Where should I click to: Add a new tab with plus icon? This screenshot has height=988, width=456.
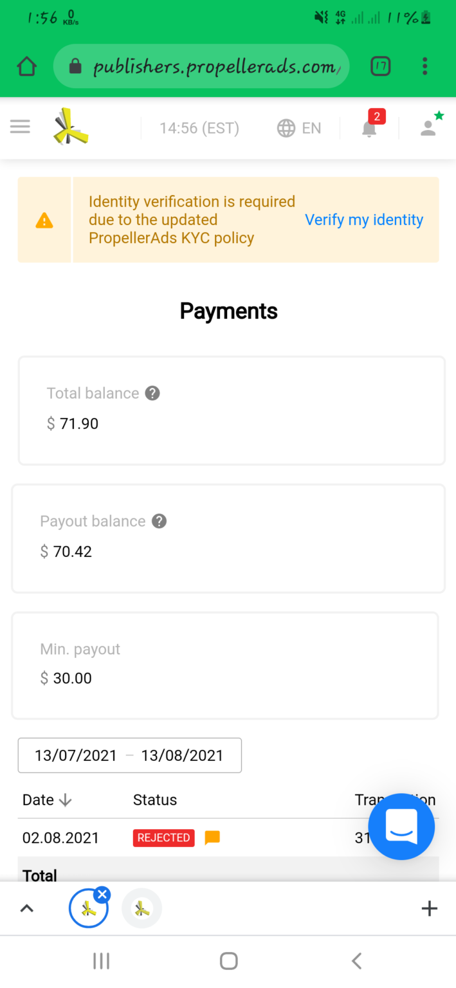[429, 908]
